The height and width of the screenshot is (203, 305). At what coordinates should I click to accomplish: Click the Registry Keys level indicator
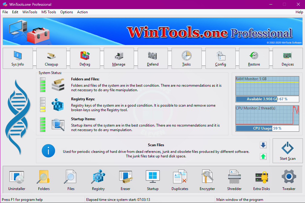(x=43, y=105)
